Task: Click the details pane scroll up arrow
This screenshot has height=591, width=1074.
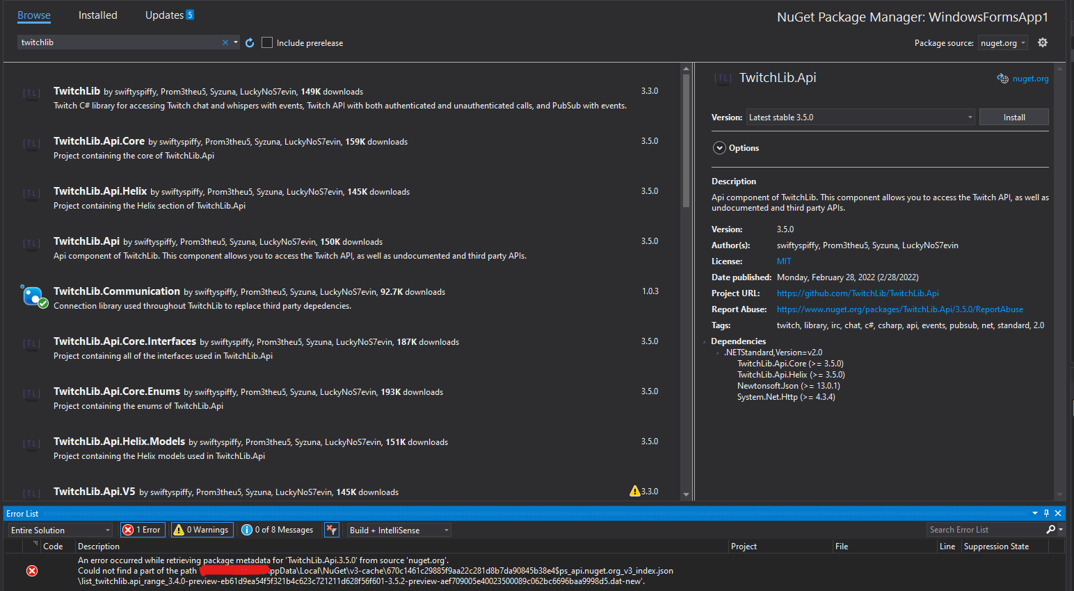Action: click(1060, 68)
